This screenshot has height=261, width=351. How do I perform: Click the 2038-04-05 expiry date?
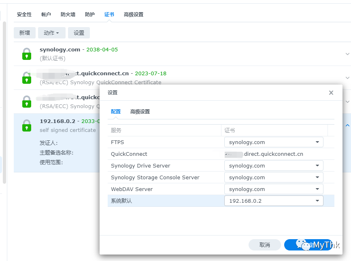102,50
